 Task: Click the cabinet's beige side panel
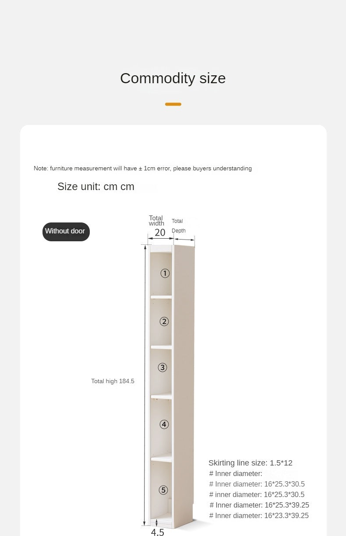point(184,385)
